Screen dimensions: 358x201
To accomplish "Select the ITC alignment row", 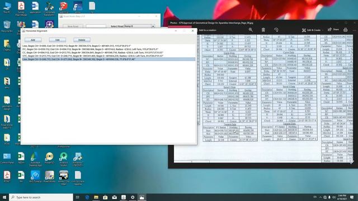I will click(109, 49).
